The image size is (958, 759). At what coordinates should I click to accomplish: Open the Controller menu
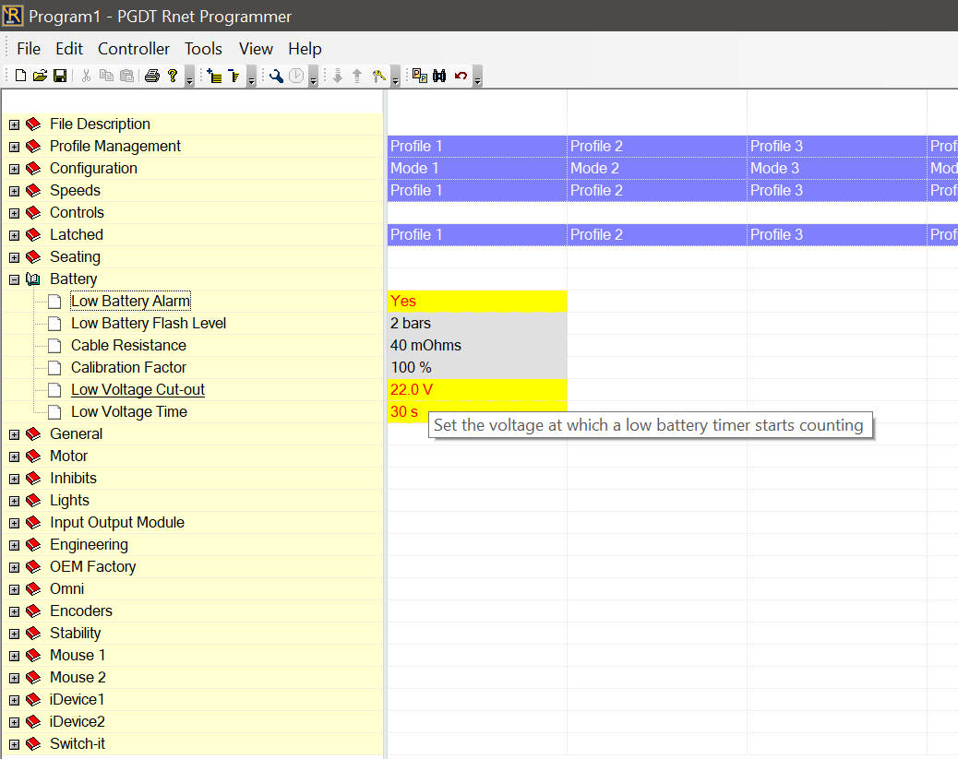134,49
